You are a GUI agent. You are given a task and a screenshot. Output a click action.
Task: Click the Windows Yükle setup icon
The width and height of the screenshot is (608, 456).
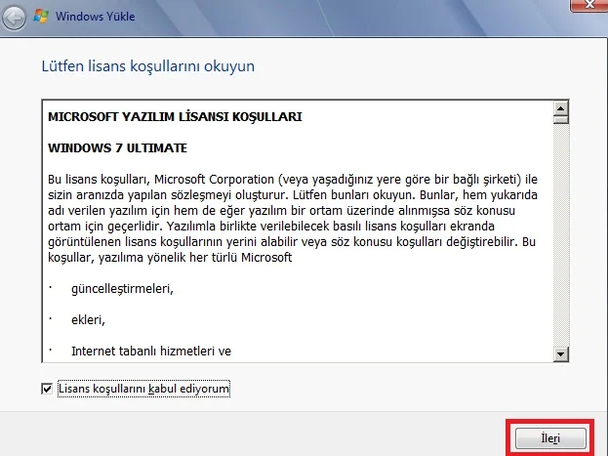42,17
